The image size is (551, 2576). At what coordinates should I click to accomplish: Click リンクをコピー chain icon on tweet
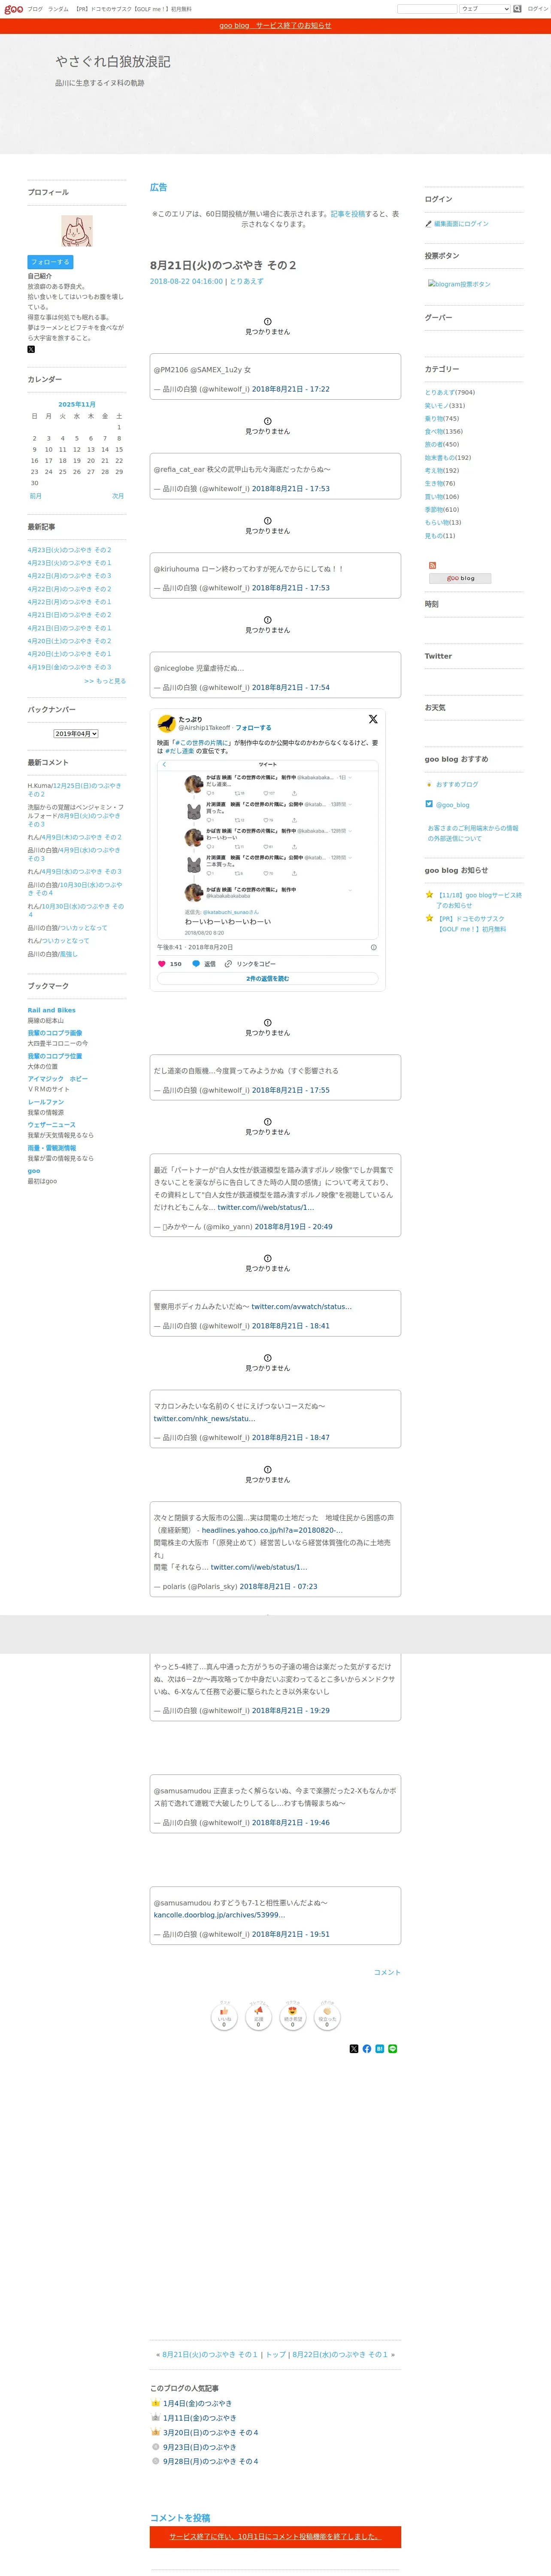click(228, 964)
